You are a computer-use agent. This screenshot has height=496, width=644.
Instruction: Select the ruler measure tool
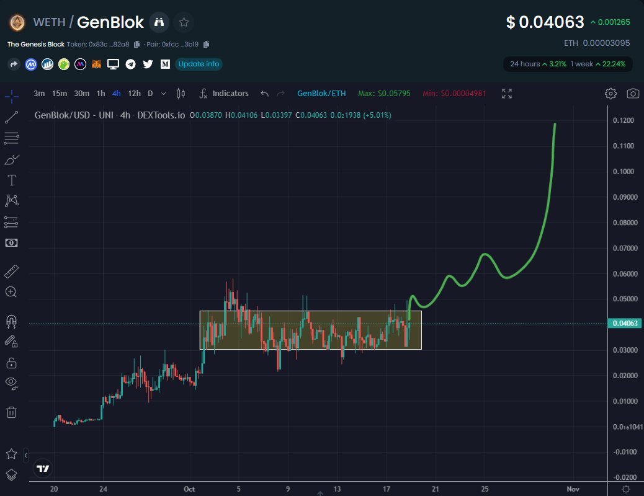12,272
